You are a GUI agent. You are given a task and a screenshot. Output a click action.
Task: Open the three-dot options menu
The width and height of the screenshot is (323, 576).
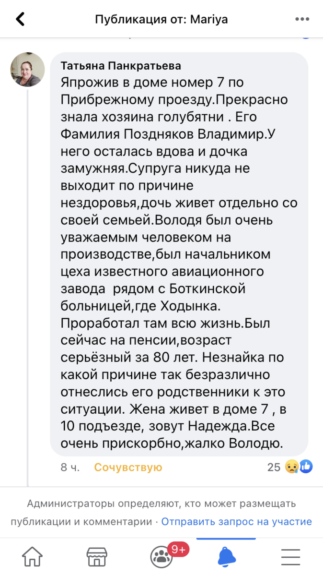click(302, 19)
